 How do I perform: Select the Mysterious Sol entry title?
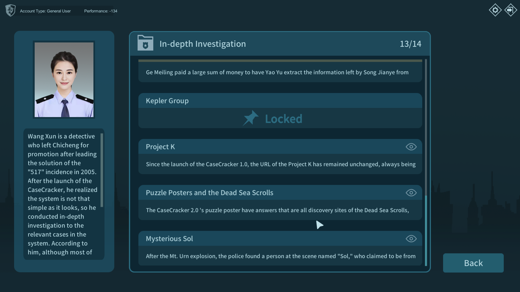coord(169,238)
